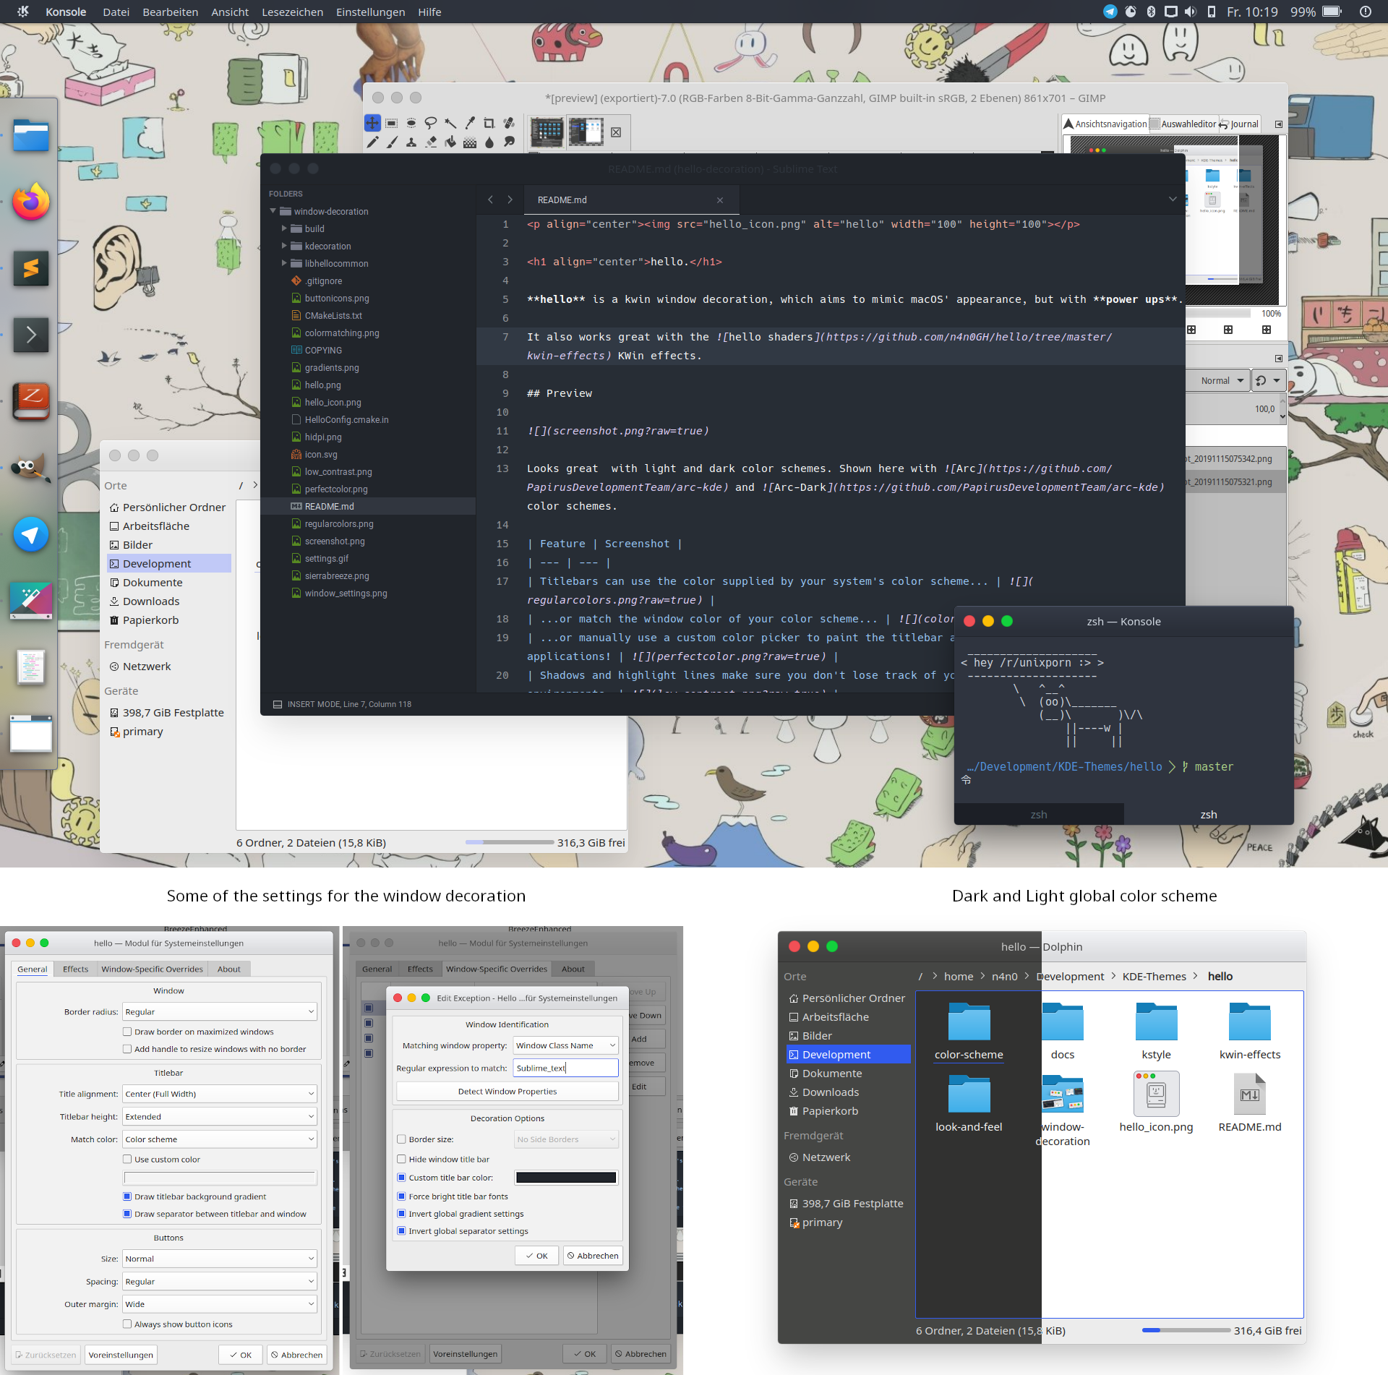Viewport: 1388px width, 1375px height.
Task: Open the Einstellungen menu in Konsole's menu bar
Action: [x=370, y=12]
